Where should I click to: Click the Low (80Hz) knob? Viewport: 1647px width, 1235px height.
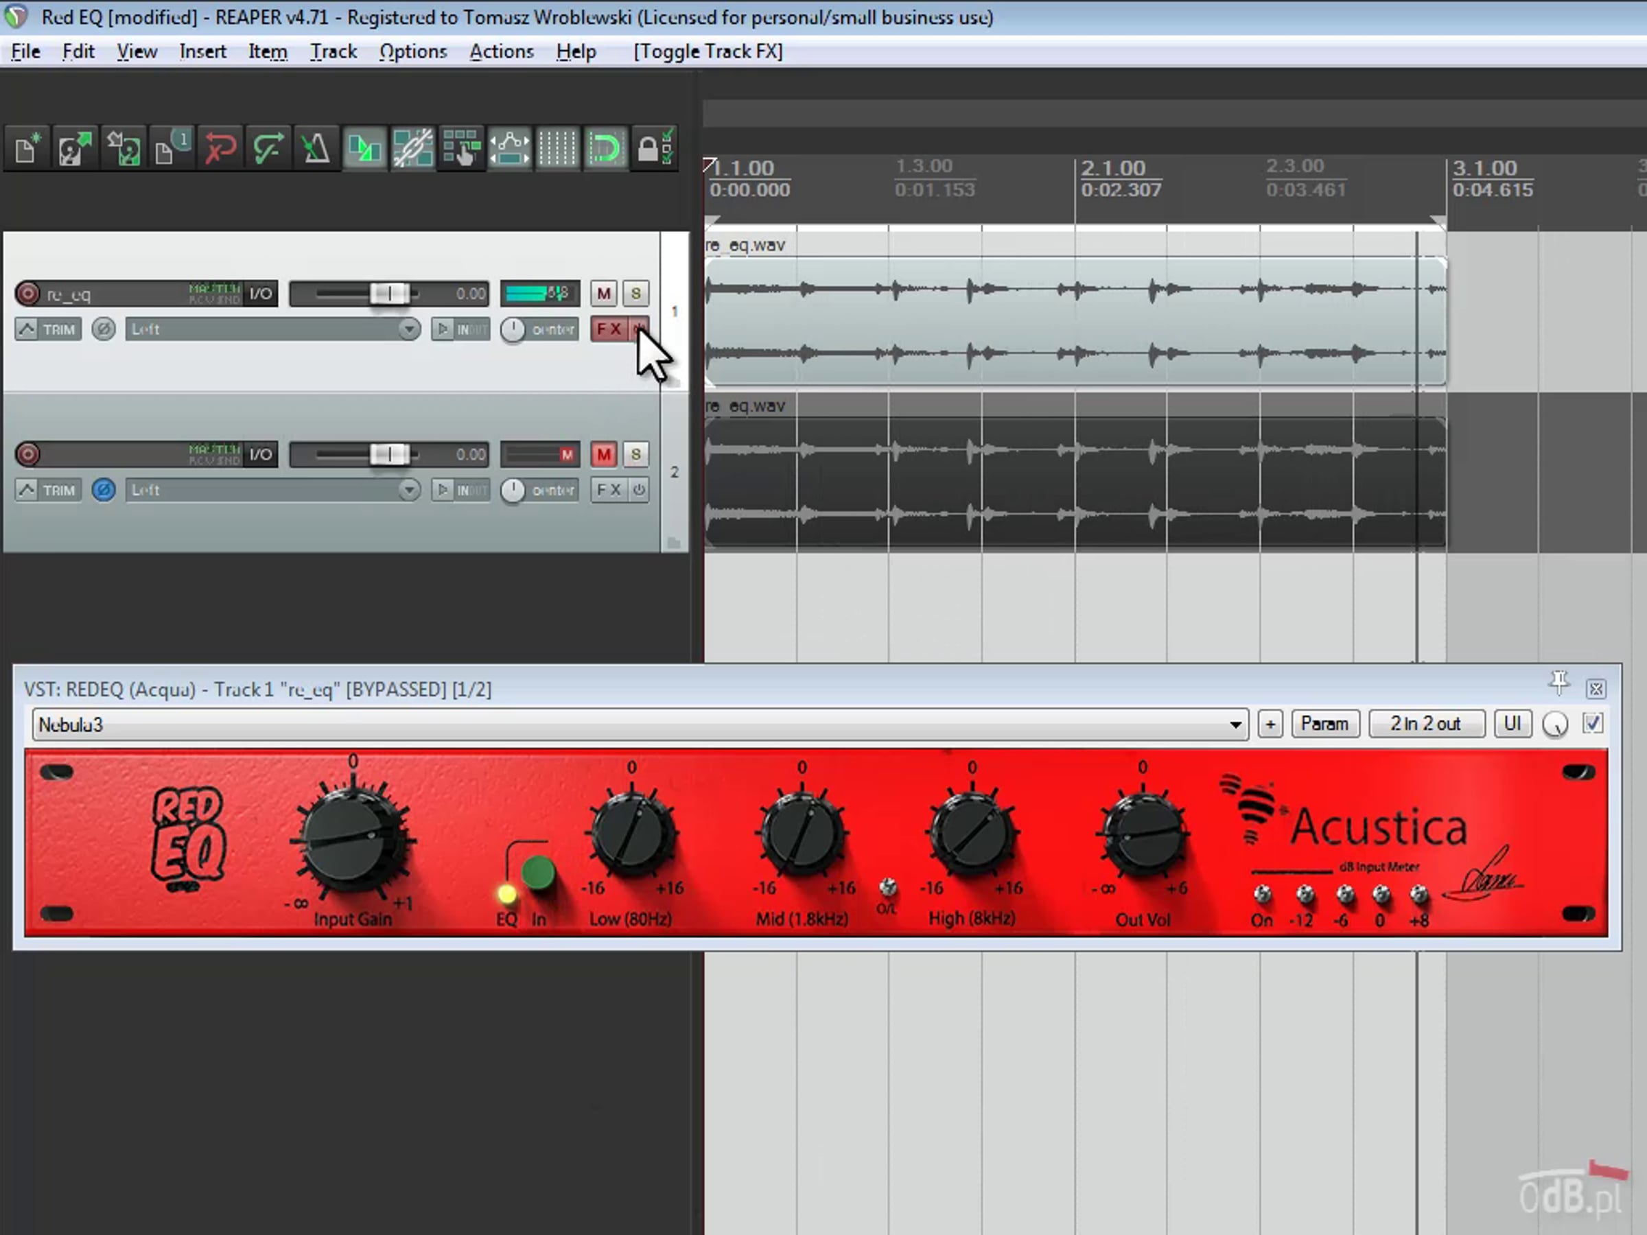[632, 833]
